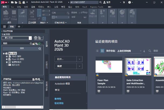
Task: Click the shopping cart icon in title bar
Action: 124,2
